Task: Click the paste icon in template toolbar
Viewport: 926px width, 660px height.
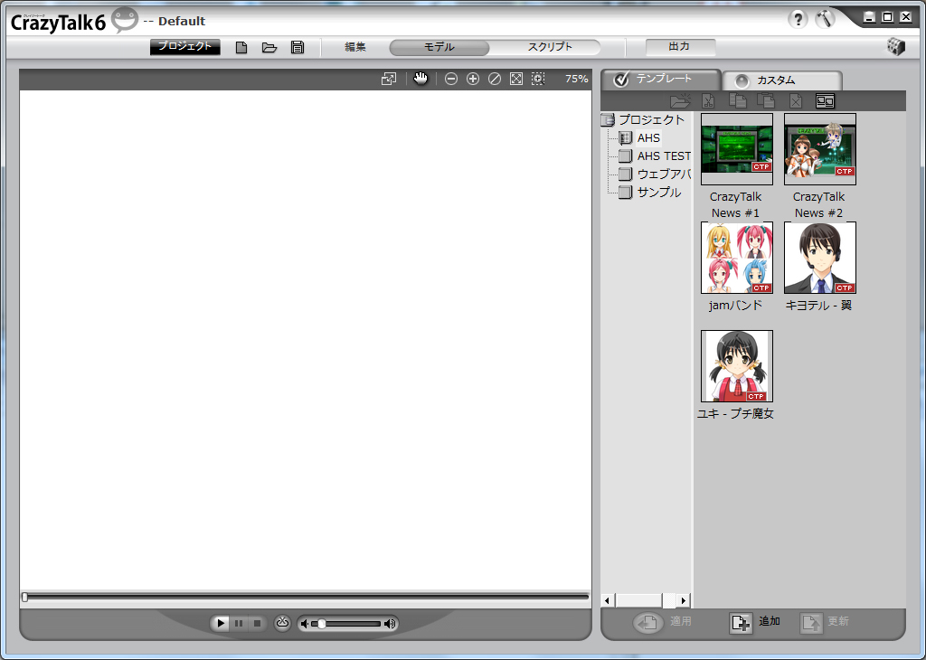Action: click(x=766, y=101)
